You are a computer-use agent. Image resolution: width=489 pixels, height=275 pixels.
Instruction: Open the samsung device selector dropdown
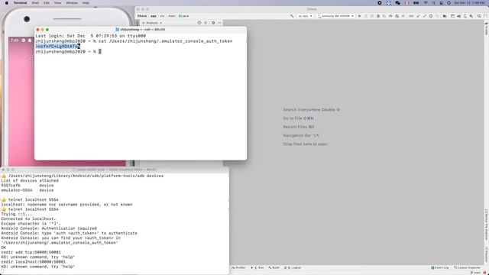tap(336, 16)
